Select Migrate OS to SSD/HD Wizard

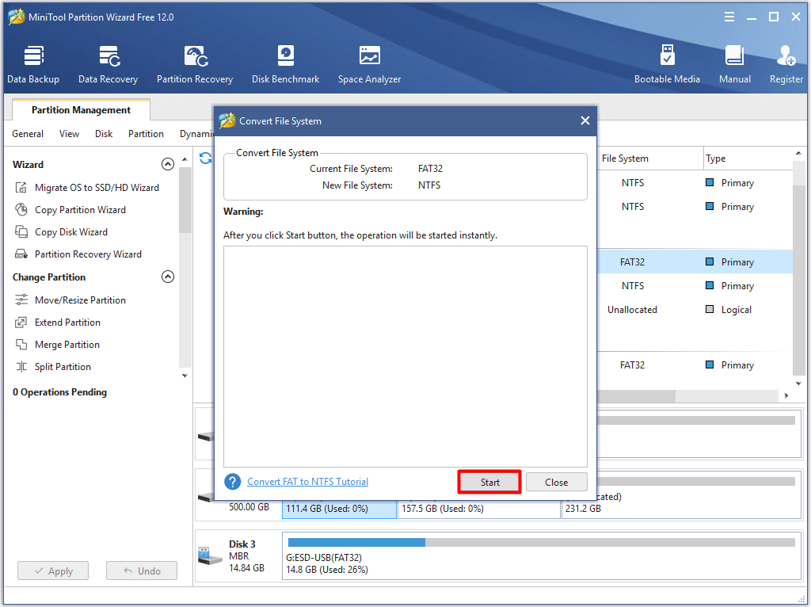tap(97, 187)
